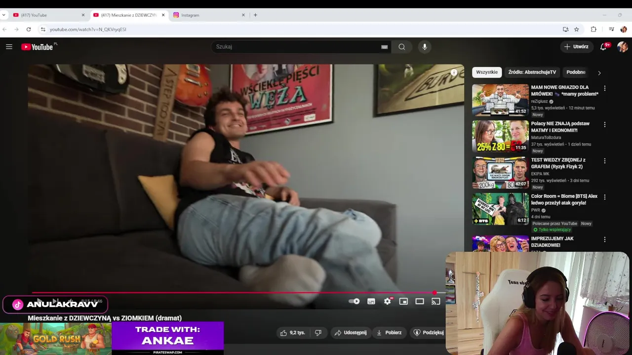This screenshot has height=355, width=632.
Task: Open options for TEST WIEDZY ZBĘDNEJ video
Action: (605, 161)
